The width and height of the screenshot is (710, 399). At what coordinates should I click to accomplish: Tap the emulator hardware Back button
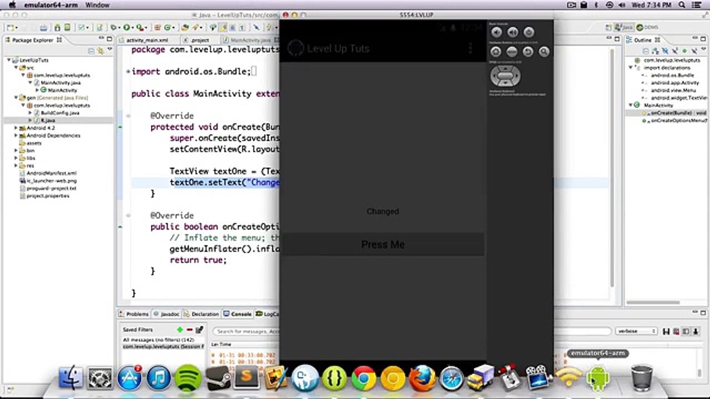point(528,52)
